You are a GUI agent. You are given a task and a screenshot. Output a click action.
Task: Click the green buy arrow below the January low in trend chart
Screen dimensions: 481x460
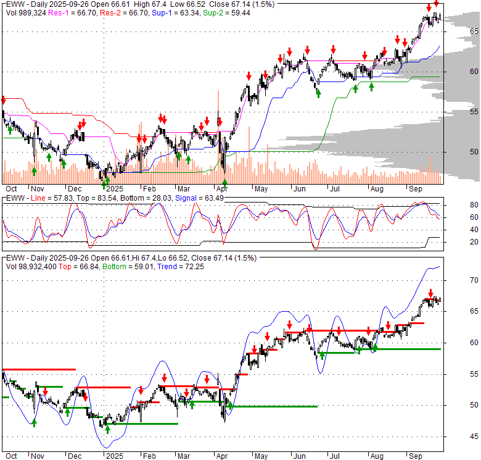107,429
